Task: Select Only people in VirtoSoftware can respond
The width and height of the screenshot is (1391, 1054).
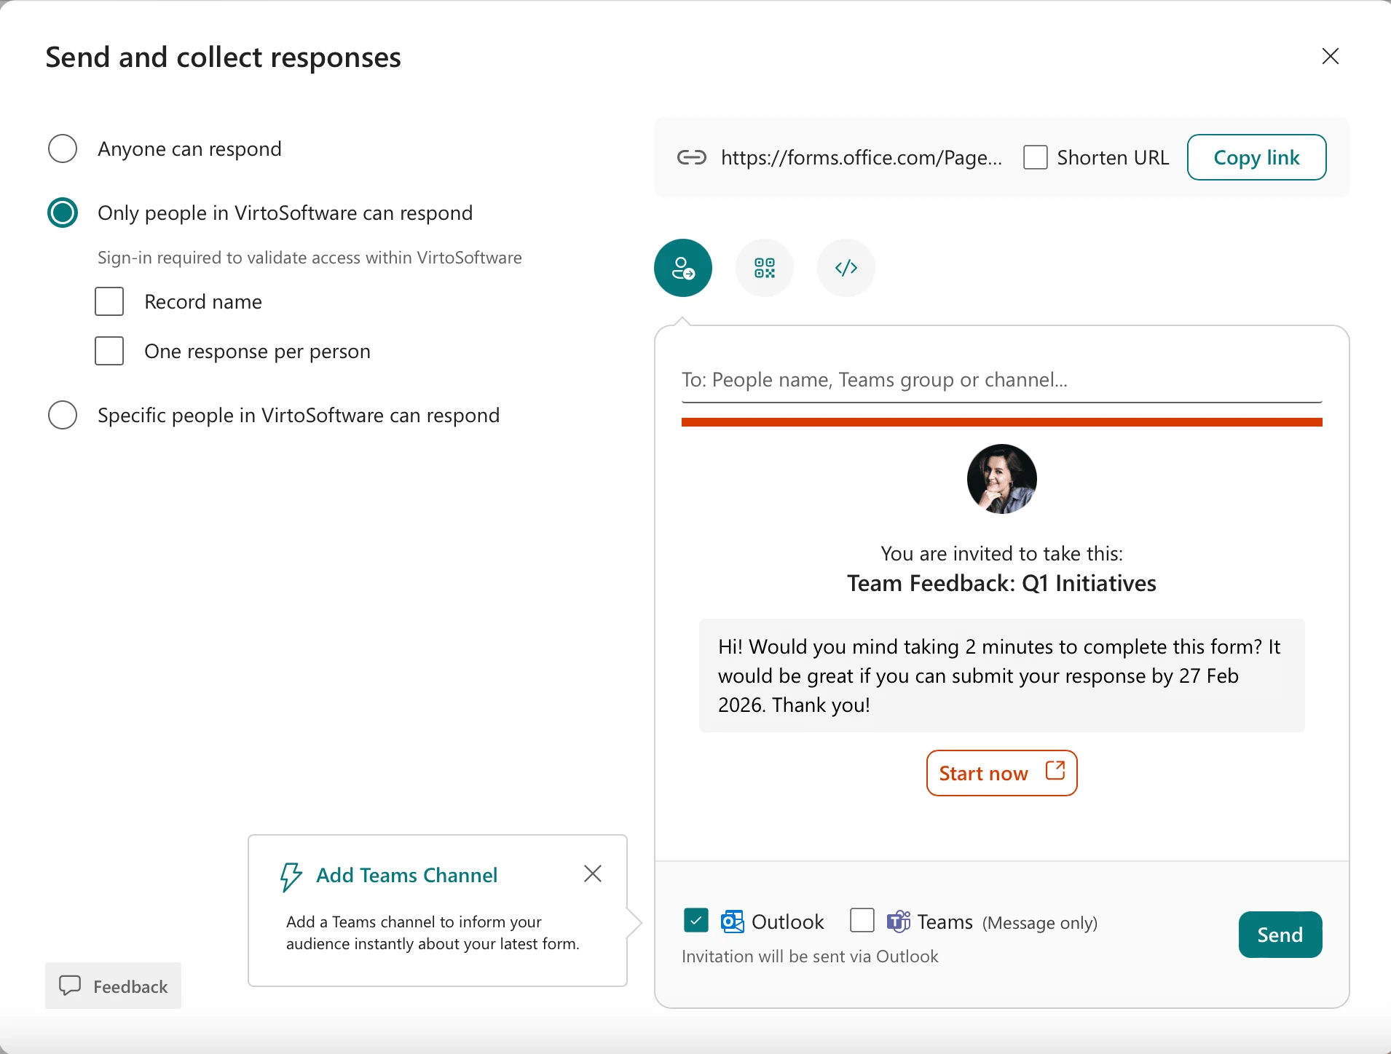Action: pyautogui.click(x=63, y=213)
